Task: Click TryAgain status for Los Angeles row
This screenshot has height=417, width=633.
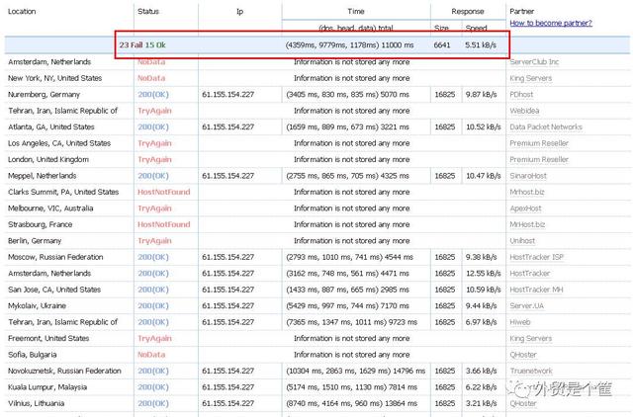Action: (x=154, y=143)
